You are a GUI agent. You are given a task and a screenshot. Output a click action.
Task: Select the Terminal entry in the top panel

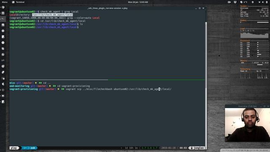point(18,2)
